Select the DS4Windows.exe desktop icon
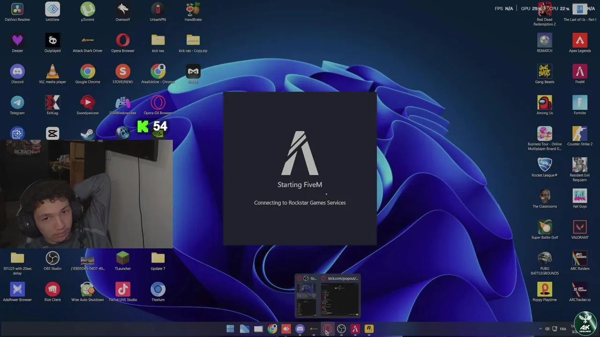 point(123,105)
